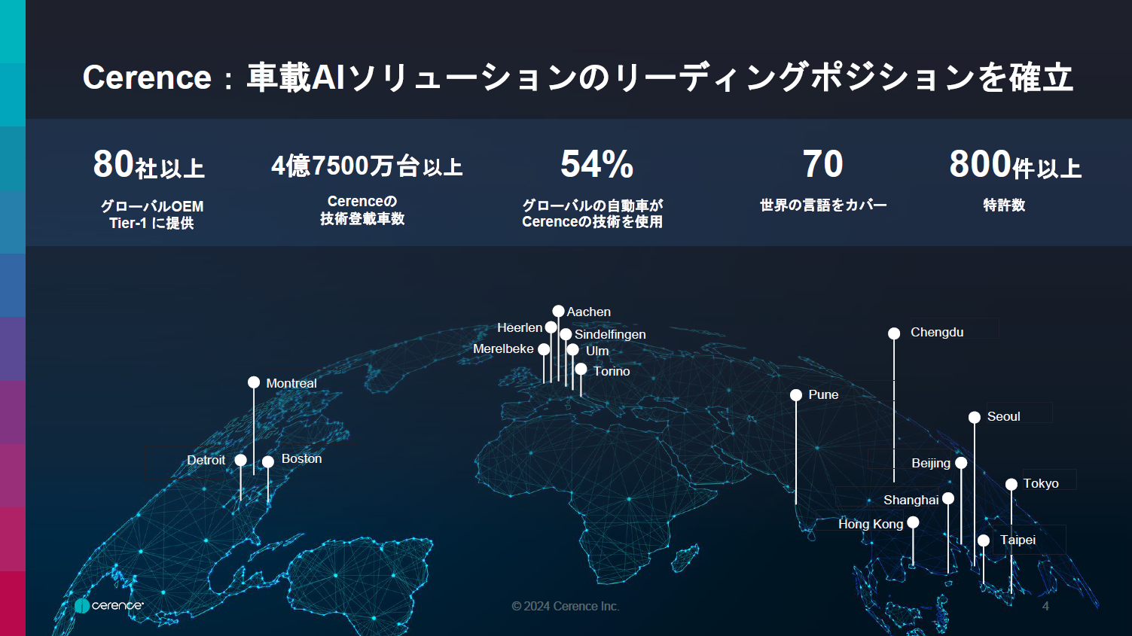This screenshot has width=1132, height=636.
Task: Click the page number 4
Action: pyautogui.click(x=1047, y=606)
